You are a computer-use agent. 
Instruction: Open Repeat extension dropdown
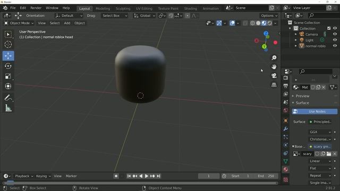320,176
